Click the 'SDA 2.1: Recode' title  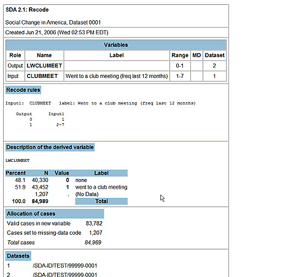click(x=27, y=10)
